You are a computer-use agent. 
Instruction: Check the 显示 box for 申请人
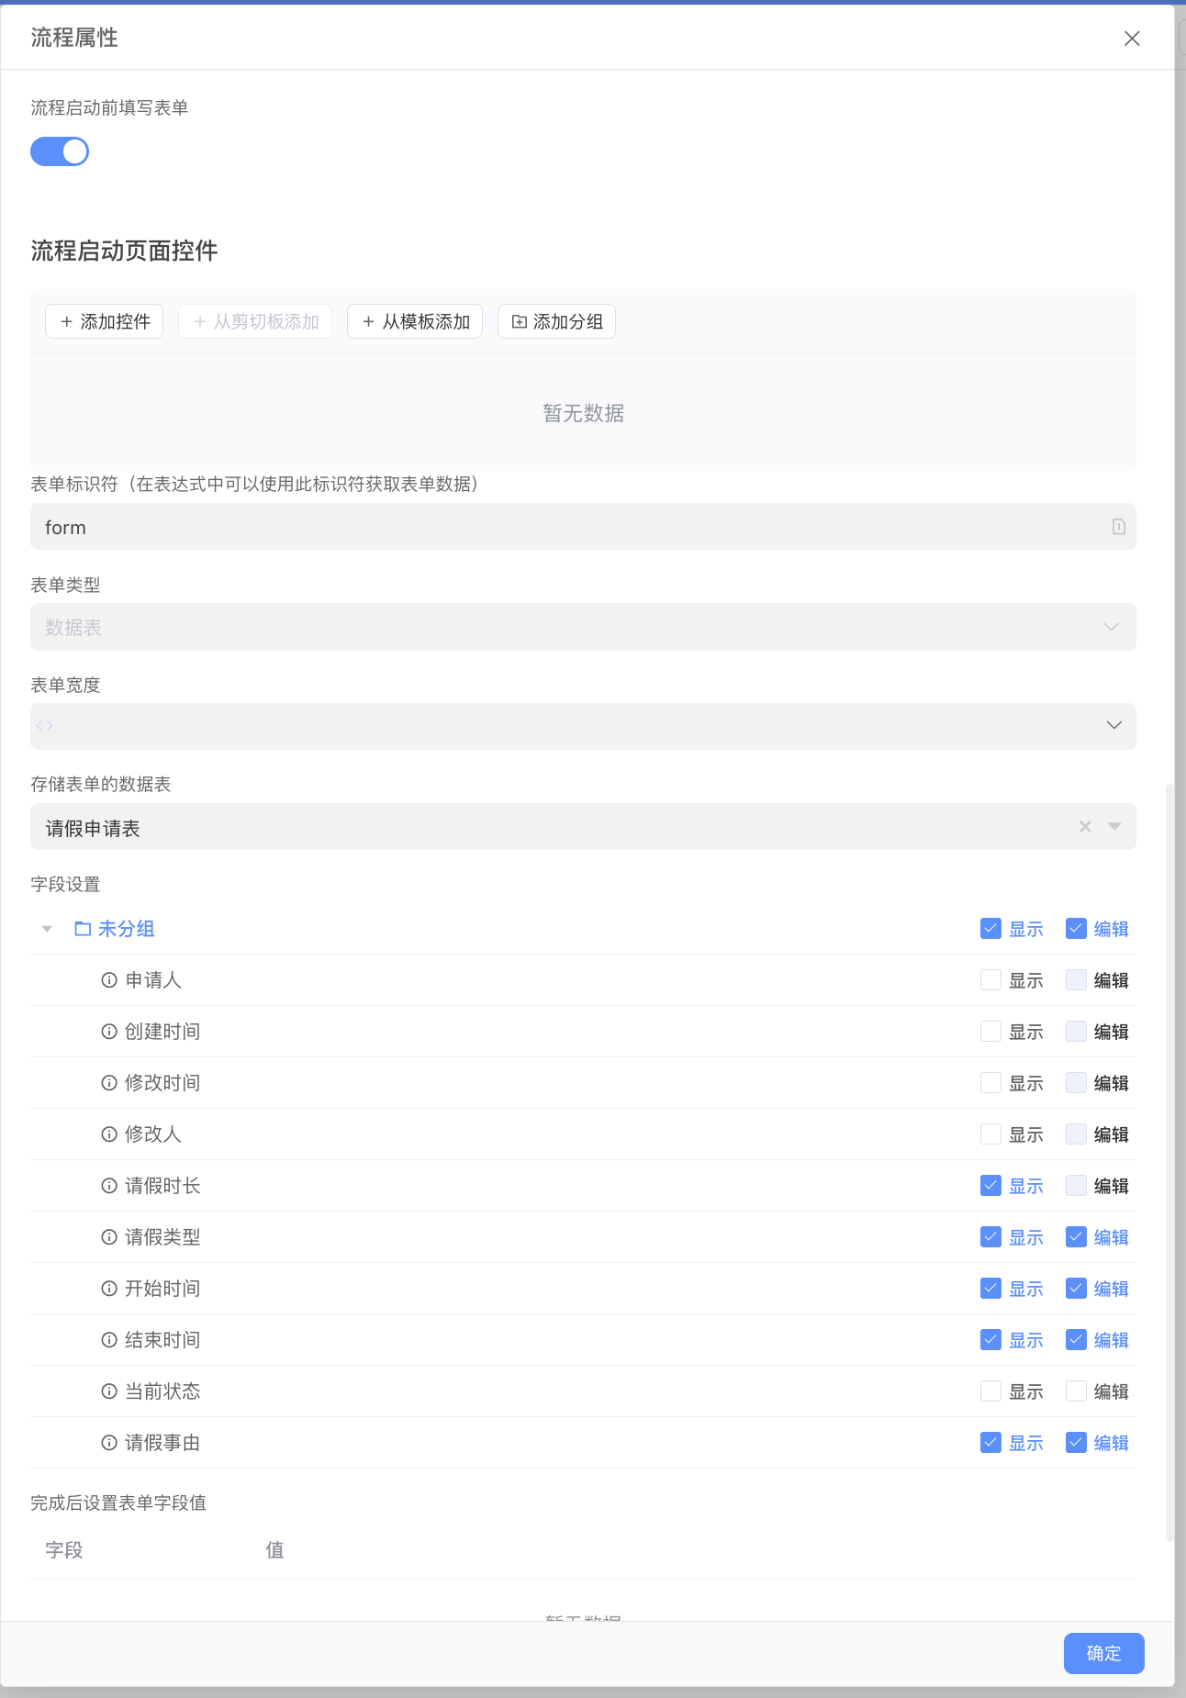[990, 980]
